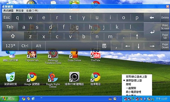Launch Mahjongg Variations Demo shortcut
Screen dimensions: 170x102
(53, 56)
